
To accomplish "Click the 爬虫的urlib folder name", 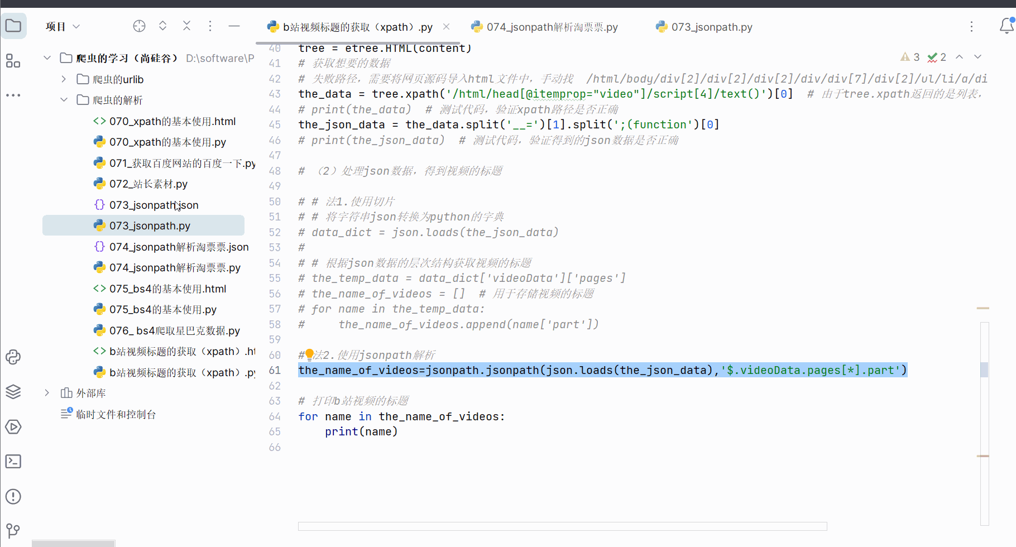I will 118,79.
